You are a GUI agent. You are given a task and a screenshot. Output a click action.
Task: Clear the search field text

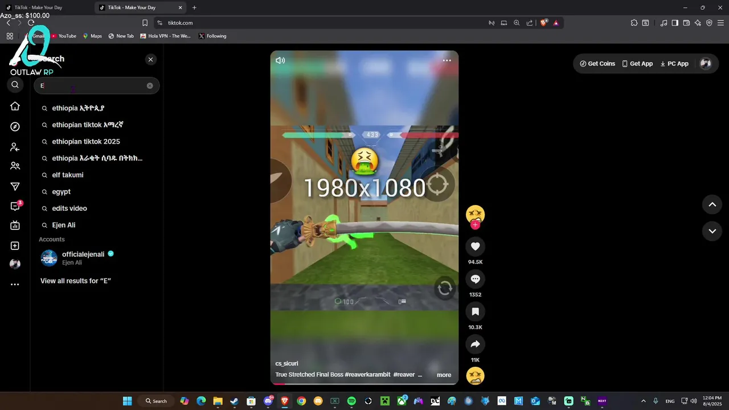pyautogui.click(x=150, y=86)
